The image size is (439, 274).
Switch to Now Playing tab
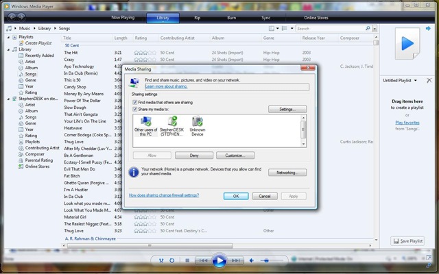pos(123,17)
